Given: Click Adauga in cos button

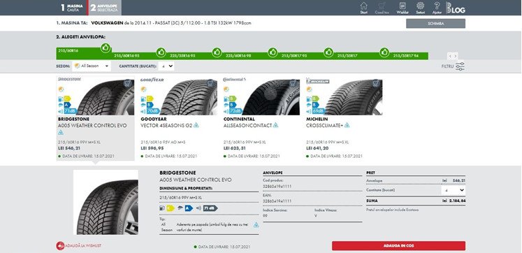Looking at the screenshot, I should click(x=398, y=246).
